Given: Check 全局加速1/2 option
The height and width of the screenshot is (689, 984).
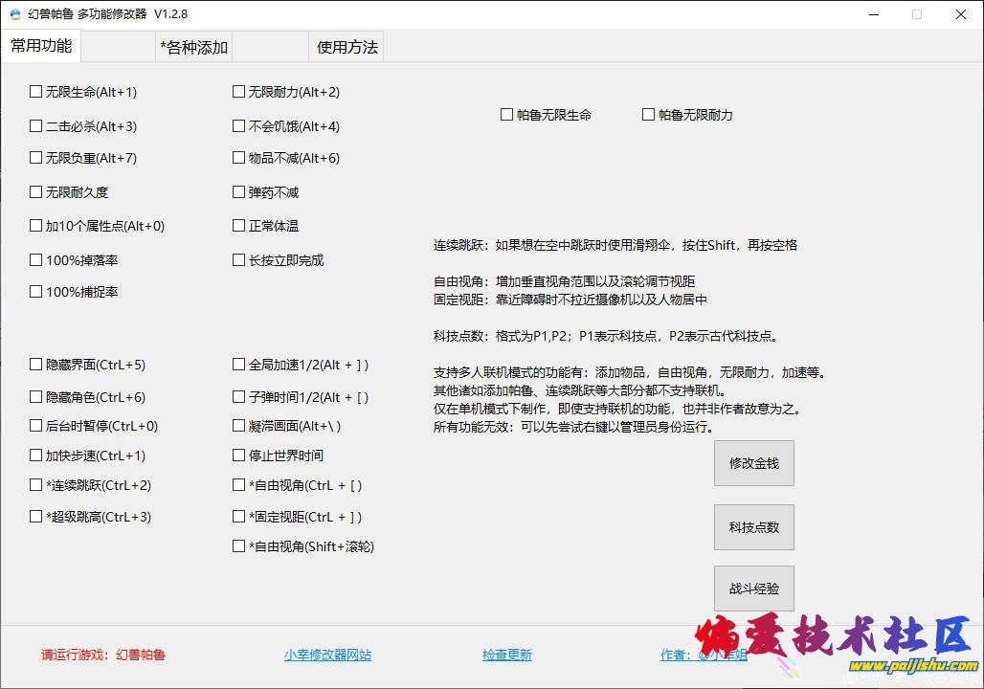Looking at the screenshot, I should click(239, 365).
